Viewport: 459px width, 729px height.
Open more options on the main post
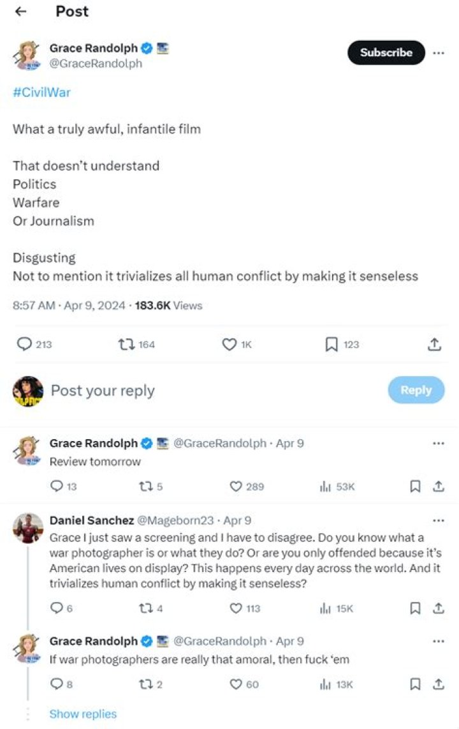coord(438,52)
